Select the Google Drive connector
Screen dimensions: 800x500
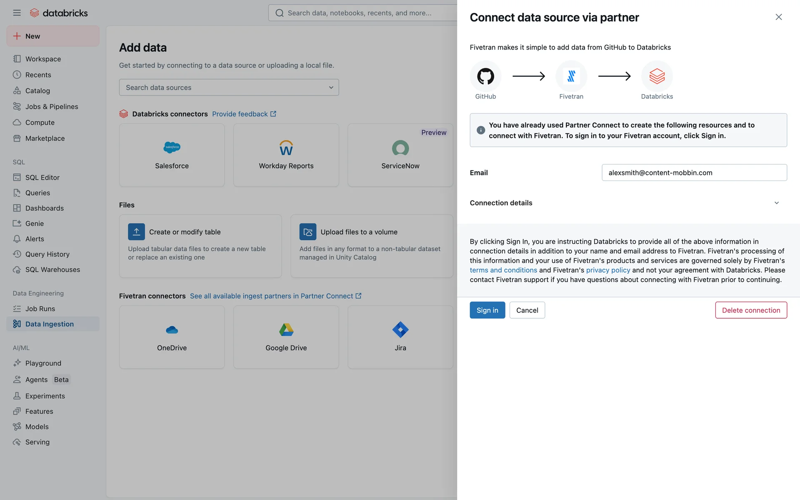(x=286, y=337)
